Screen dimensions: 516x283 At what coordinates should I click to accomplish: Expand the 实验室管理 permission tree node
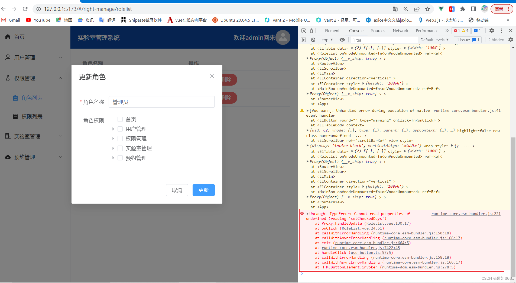pyautogui.click(x=113, y=148)
